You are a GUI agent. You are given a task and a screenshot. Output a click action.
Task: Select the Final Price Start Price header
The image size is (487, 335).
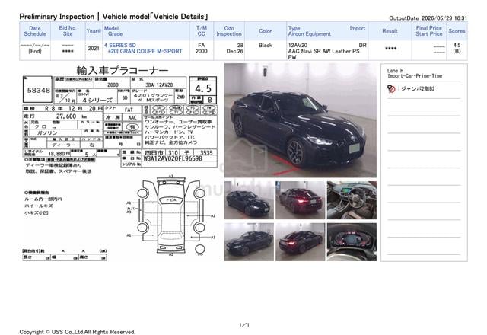click(429, 31)
